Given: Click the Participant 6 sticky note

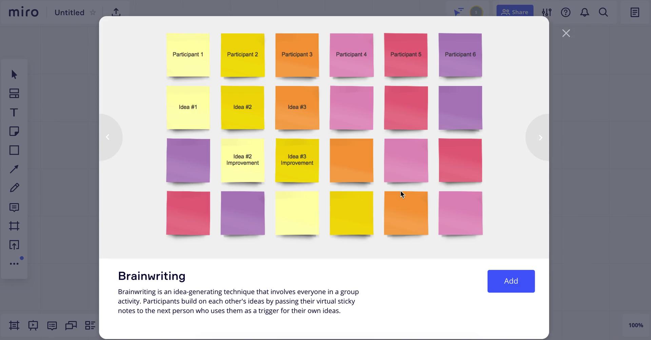Looking at the screenshot, I should (x=460, y=55).
